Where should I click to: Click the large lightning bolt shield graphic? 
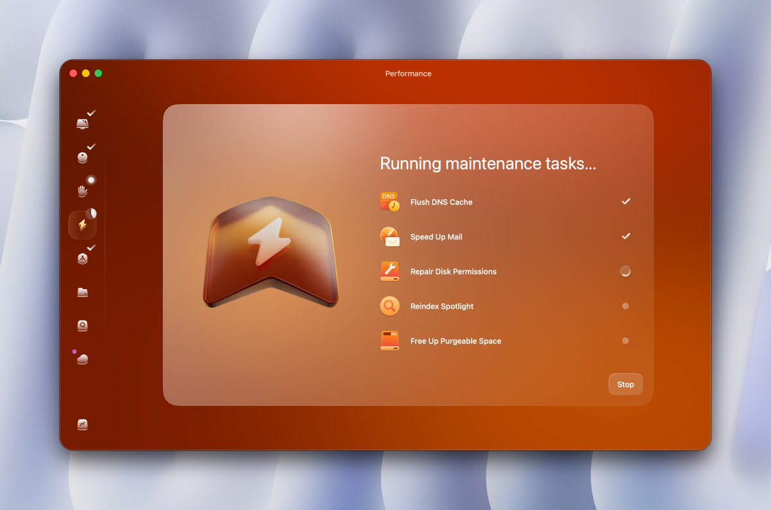pos(270,252)
